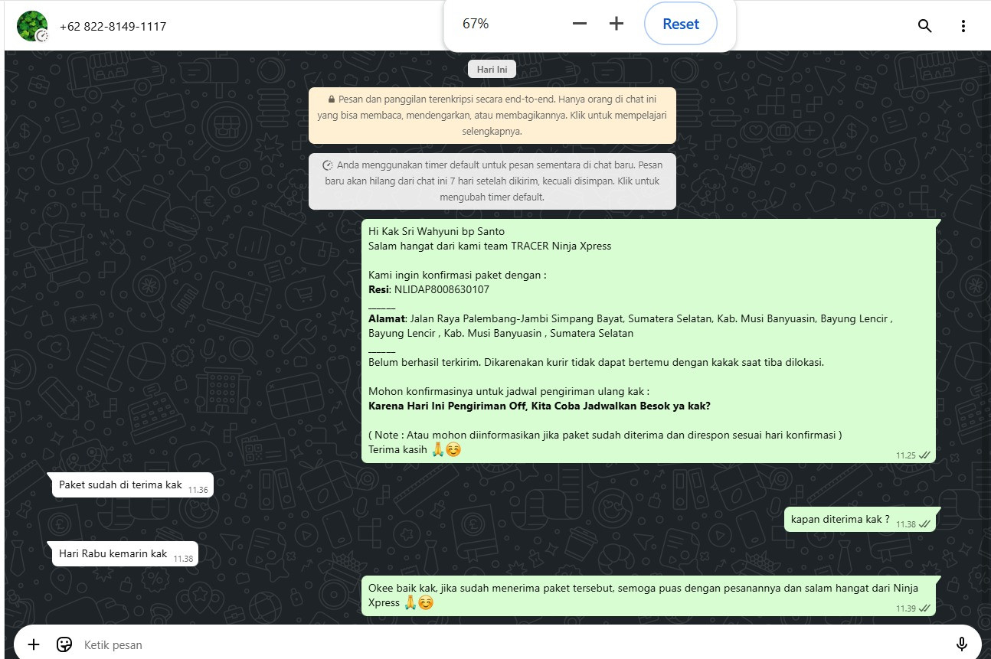Click the Resi number NLIDAP8008630107
This screenshot has height=659, width=991.
[442, 289]
